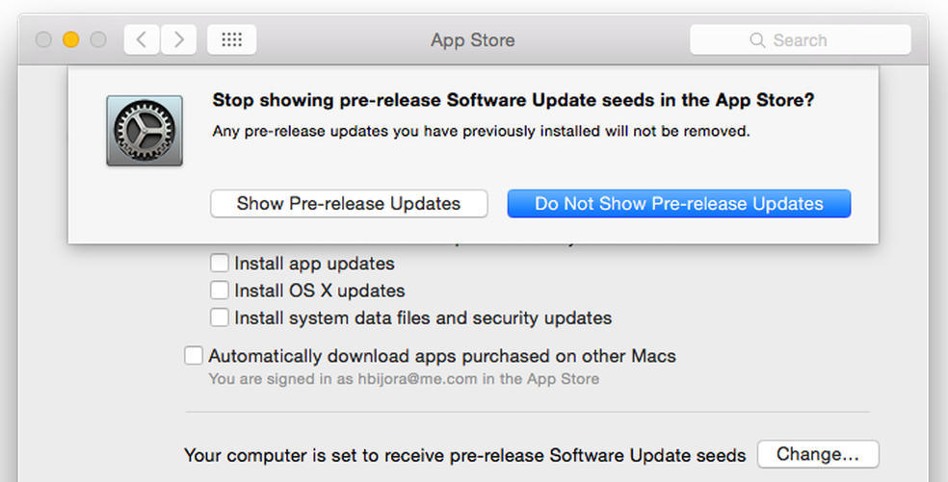Viewport: 948px width, 482px height.
Task: Click the System Preferences gear icon
Action: coord(144,131)
